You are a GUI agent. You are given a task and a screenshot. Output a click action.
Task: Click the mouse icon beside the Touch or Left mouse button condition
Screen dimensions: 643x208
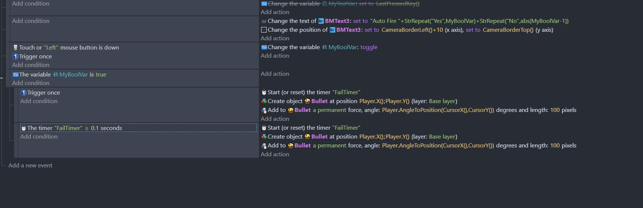16,48
